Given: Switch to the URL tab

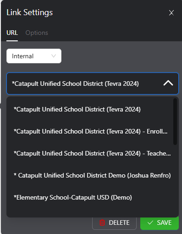Looking at the screenshot, I should point(12,33).
